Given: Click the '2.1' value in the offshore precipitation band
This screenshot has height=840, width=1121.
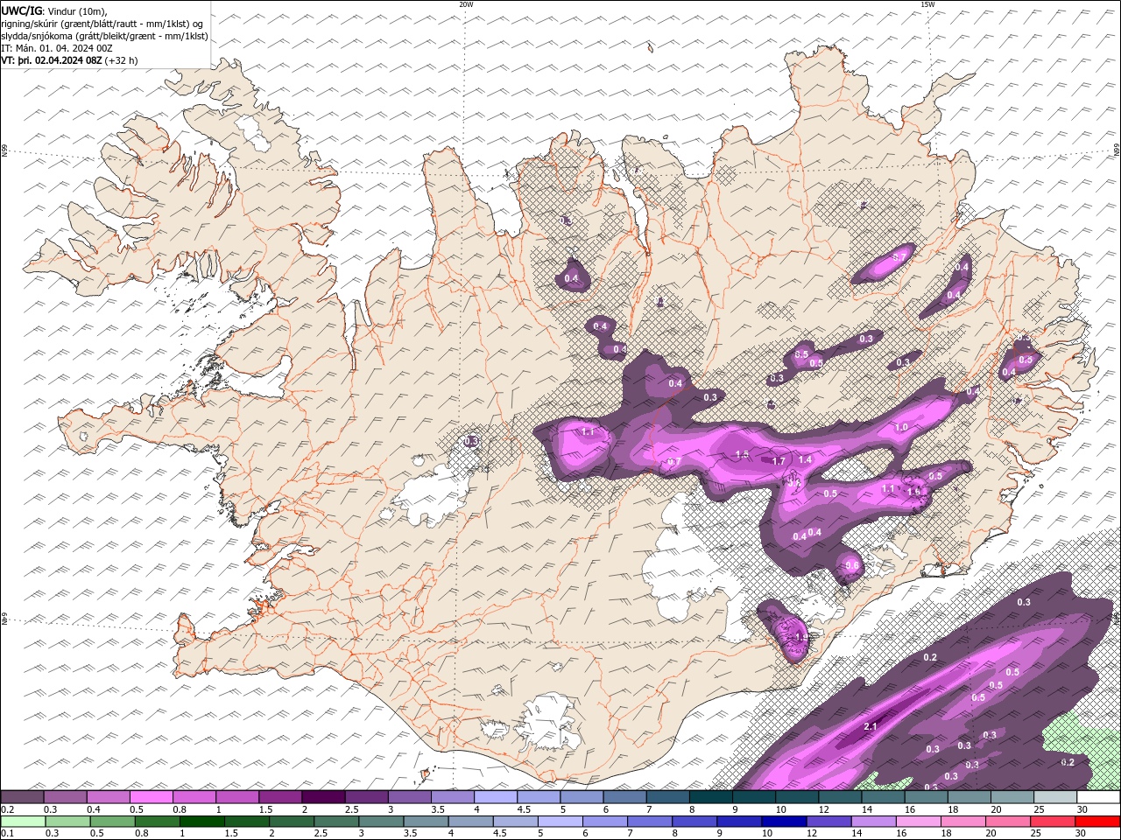Looking at the screenshot, I should (x=871, y=727).
